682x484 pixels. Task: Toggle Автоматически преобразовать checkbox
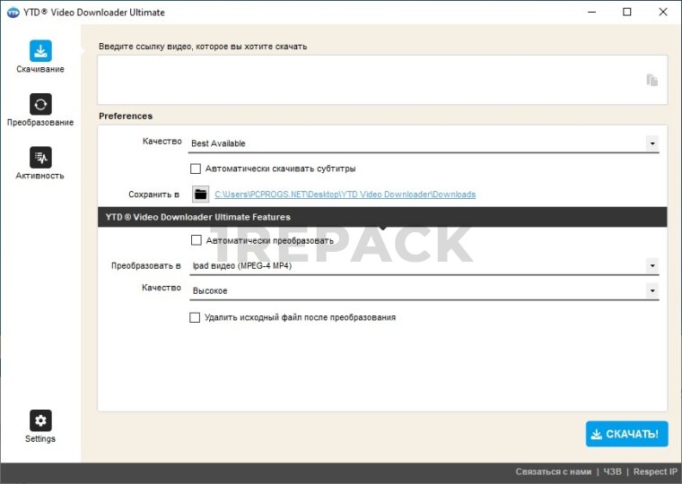(196, 240)
